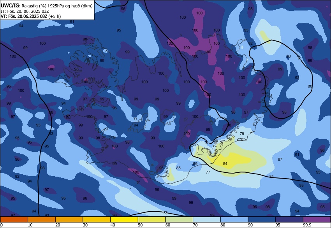Click the '78' contour label near the bottom

click(165, 213)
